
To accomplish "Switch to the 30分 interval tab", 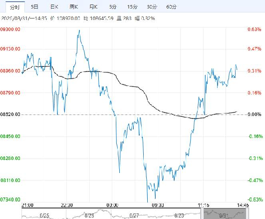I will click(x=152, y=7).
